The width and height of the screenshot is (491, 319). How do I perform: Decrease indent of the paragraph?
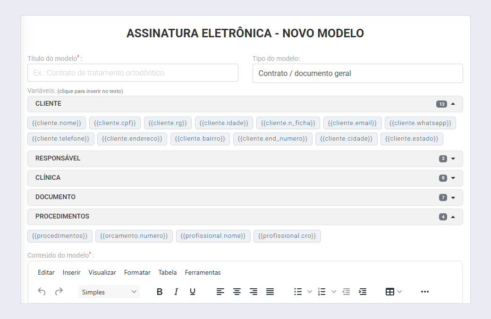(346, 292)
